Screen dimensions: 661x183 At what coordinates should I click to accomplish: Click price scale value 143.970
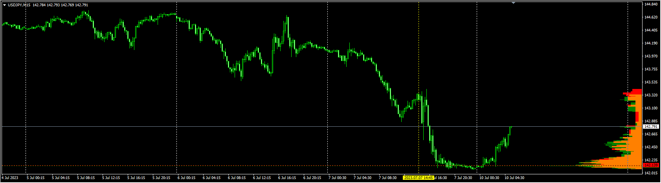pos(651,56)
